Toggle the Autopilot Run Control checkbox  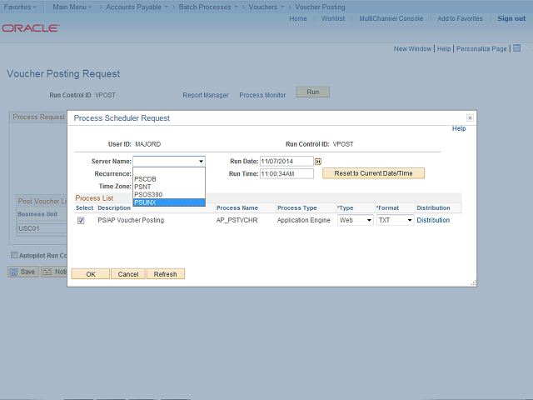pyautogui.click(x=14, y=255)
